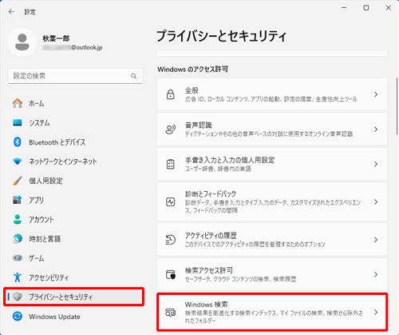This screenshot has height=335, width=399.
Task: Click the back arrow icon
Action: 11,12
